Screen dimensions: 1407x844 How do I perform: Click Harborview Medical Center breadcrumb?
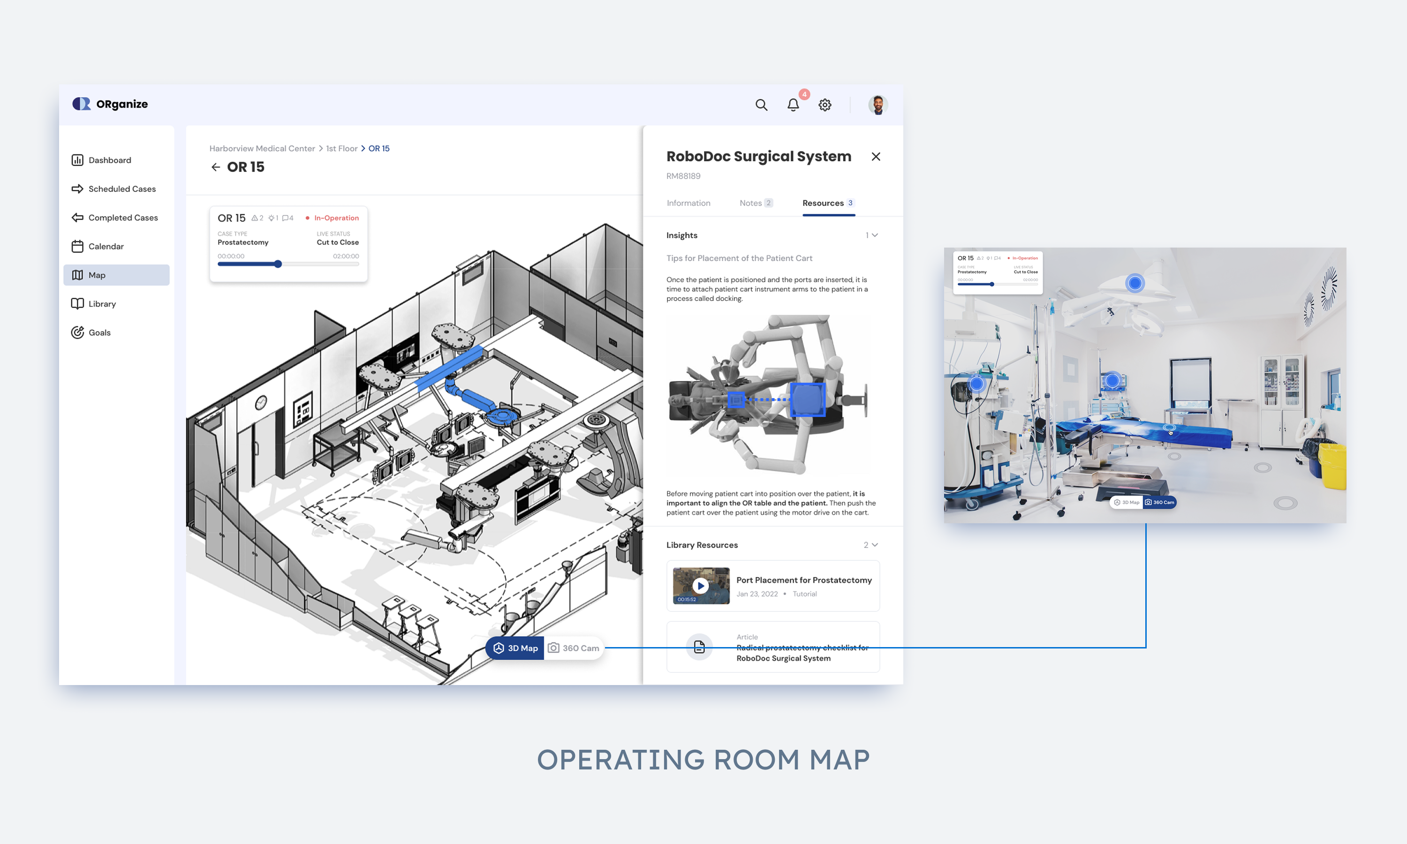[262, 149]
